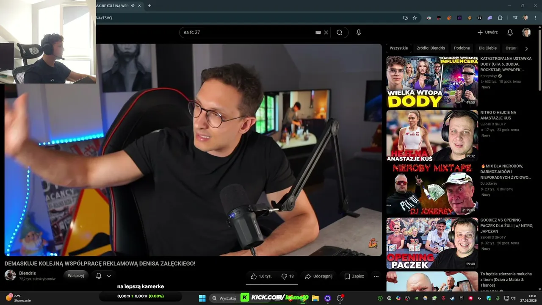Like the video (1,6 tys.)

261,276
